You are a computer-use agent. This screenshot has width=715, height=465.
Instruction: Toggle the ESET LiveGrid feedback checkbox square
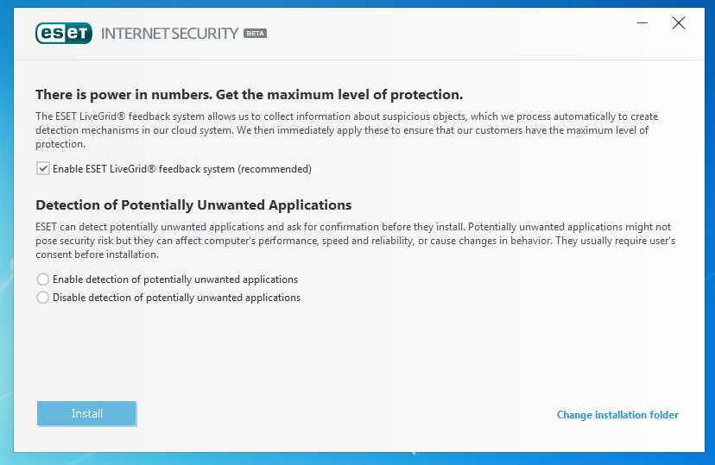coord(43,169)
